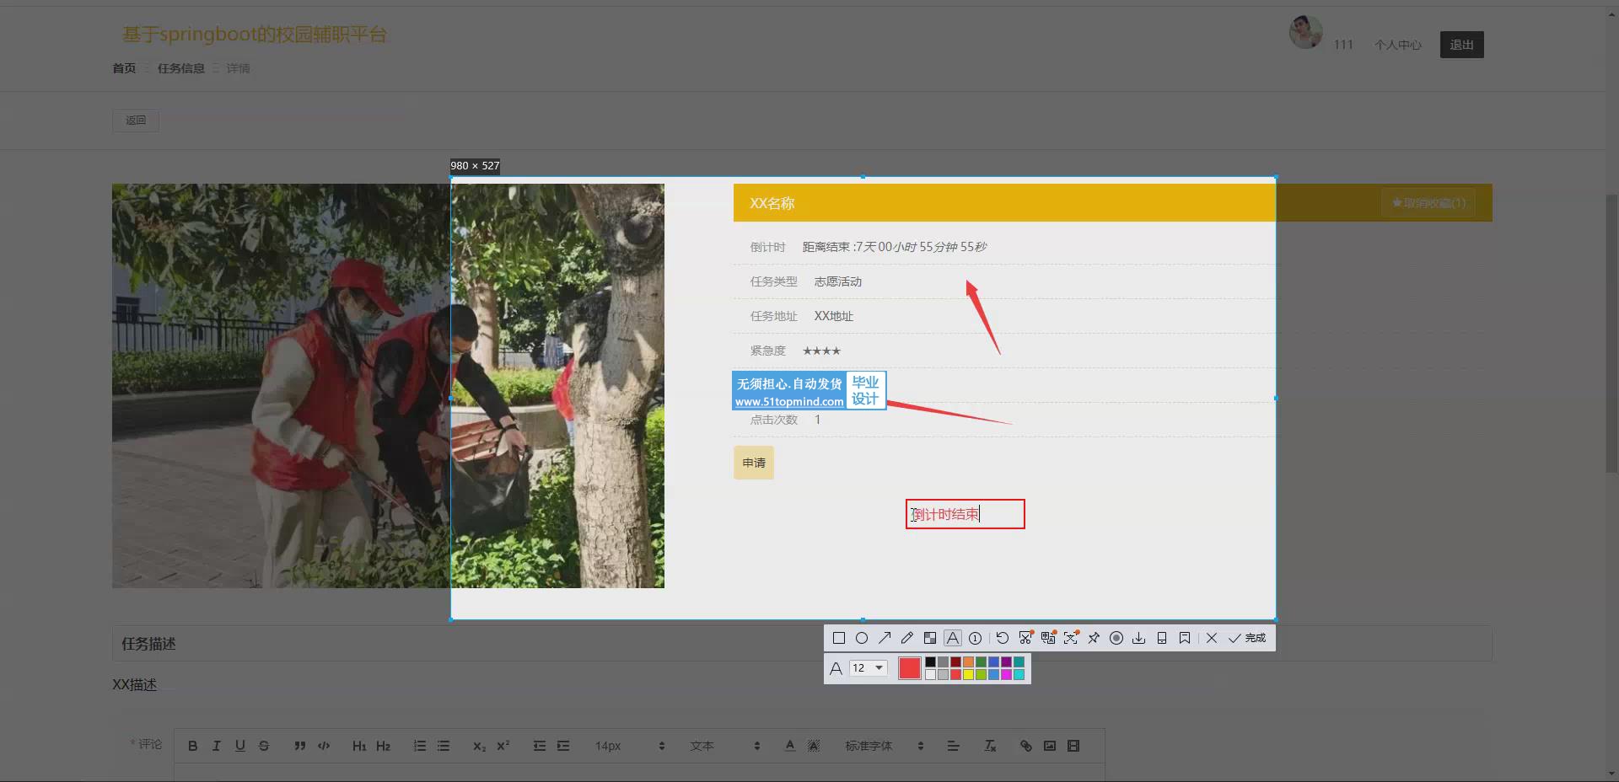This screenshot has height=782, width=1619.
Task: Select the arrow annotation tool
Action: (884, 638)
